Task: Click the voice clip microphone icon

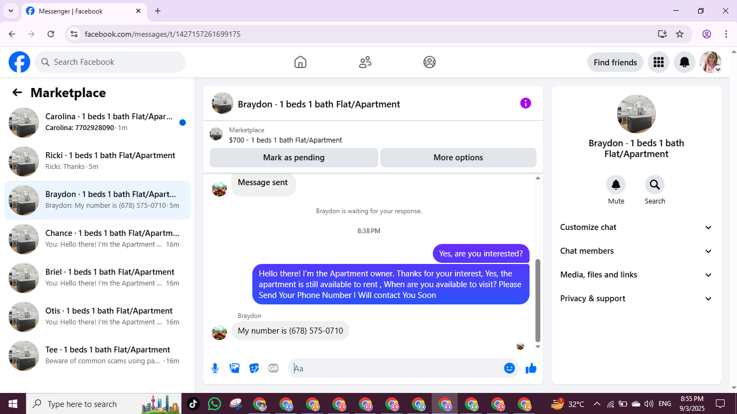Action: 215,368
